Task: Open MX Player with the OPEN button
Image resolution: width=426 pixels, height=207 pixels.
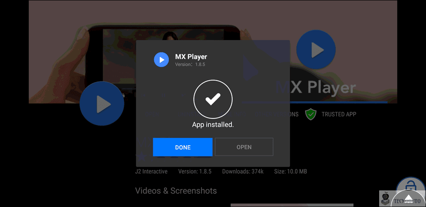Action: [244, 147]
